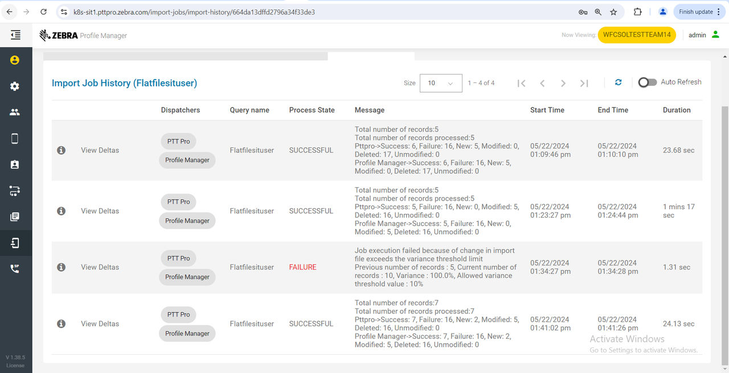The image size is (729, 373).
Task: Click the contact badge sidebar icon
Action: tap(15, 165)
